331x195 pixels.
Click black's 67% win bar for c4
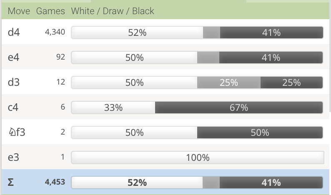(239, 107)
